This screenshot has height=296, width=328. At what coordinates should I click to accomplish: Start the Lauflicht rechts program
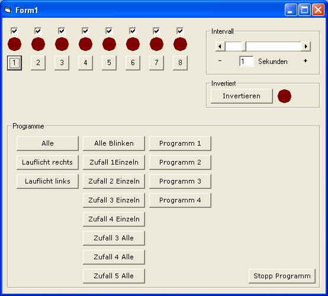click(x=47, y=162)
